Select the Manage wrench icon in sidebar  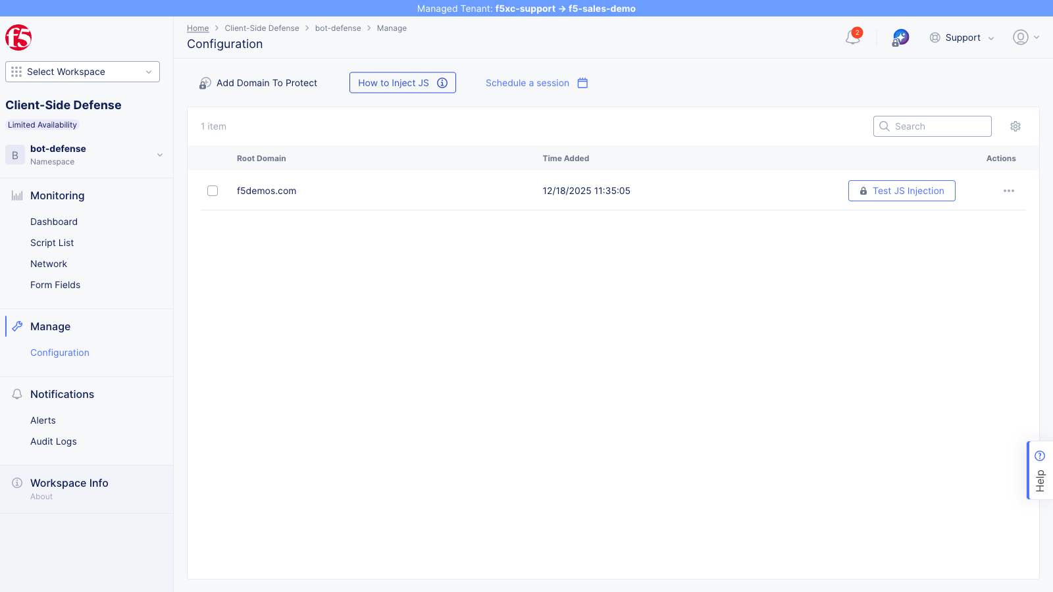pos(16,326)
